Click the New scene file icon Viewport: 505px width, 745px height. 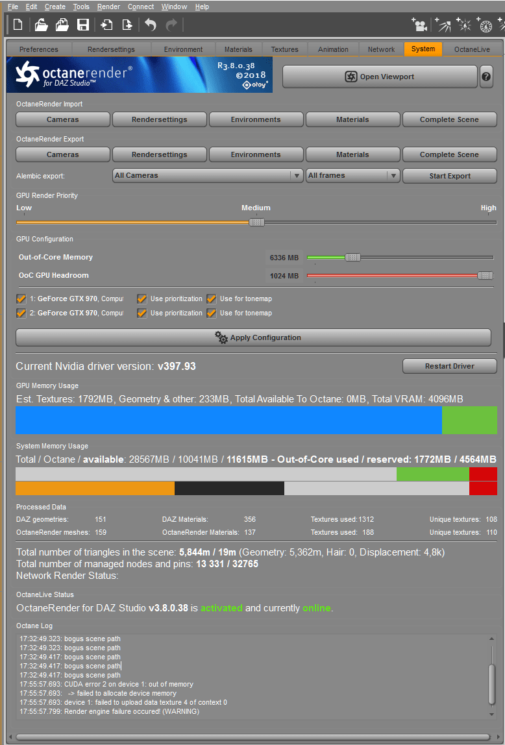(x=18, y=25)
